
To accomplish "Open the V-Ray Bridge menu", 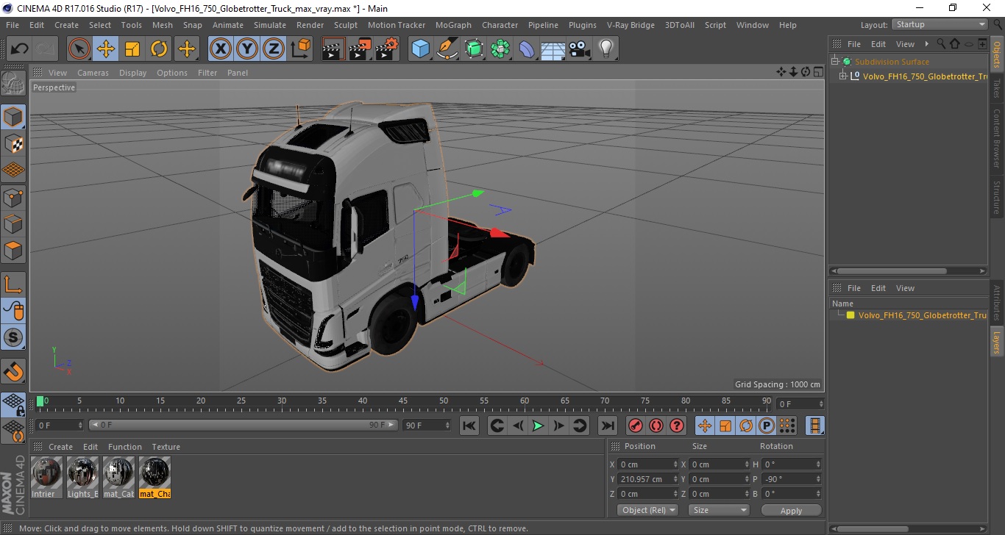I will coord(631,25).
